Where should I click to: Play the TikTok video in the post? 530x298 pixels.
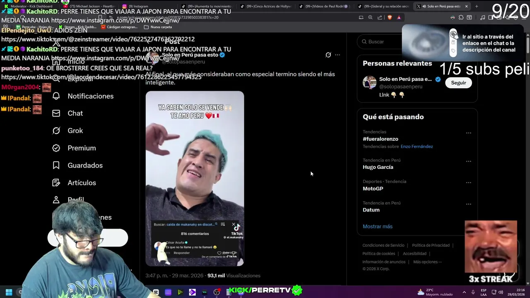[x=195, y=178]
